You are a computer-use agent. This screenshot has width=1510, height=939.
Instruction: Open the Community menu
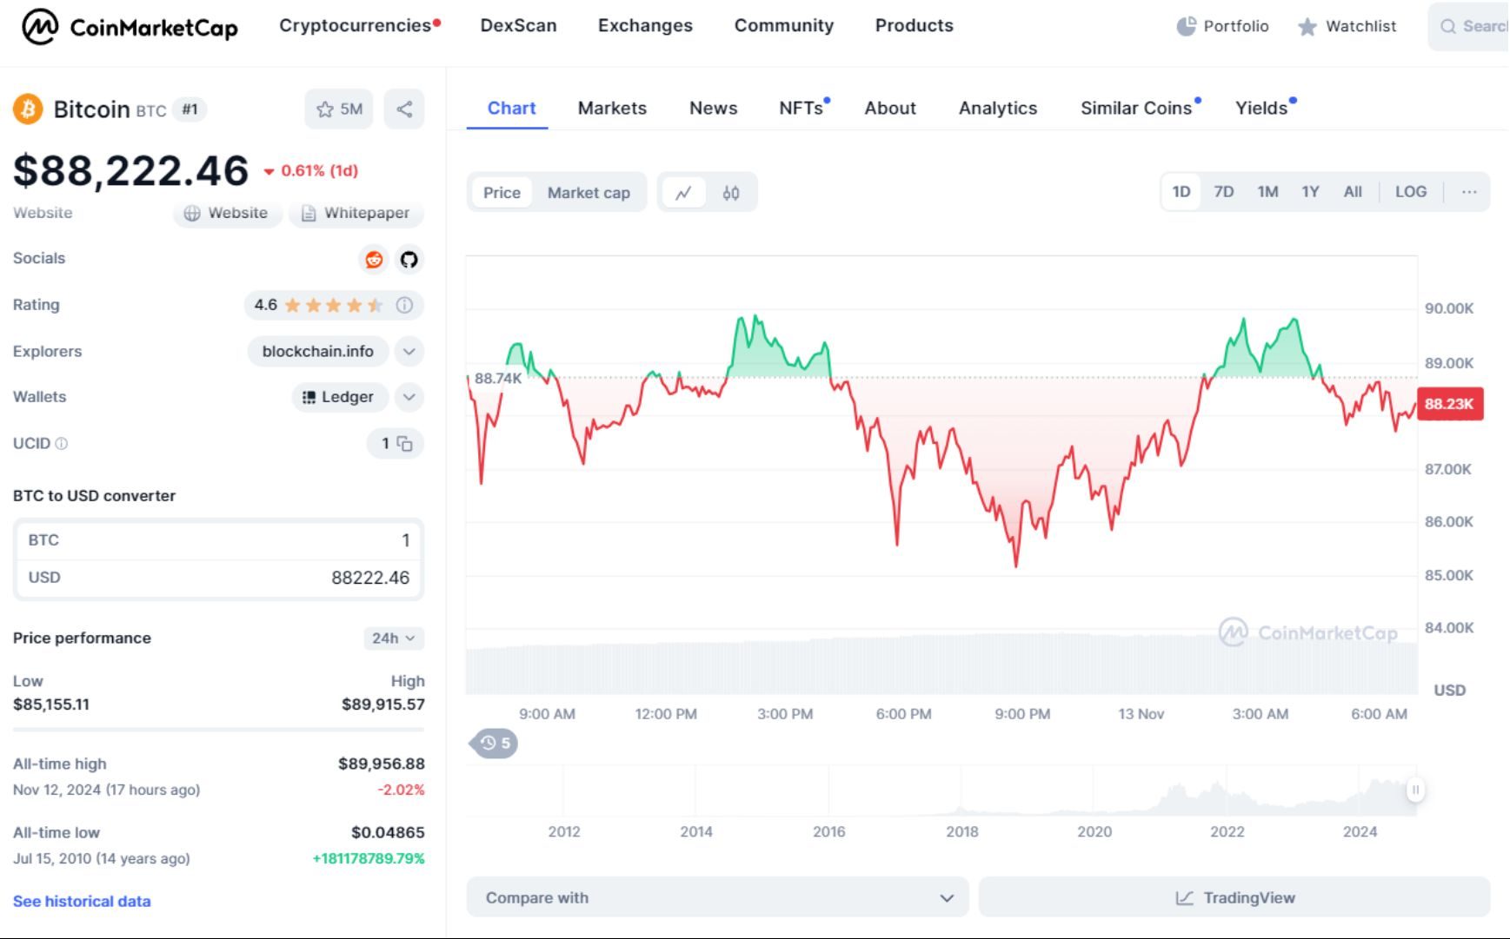(782, 25)
